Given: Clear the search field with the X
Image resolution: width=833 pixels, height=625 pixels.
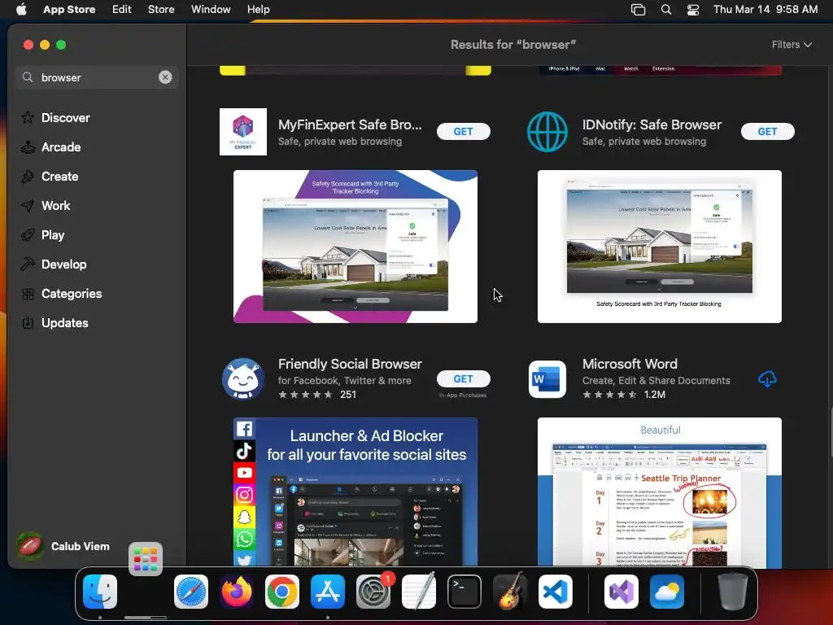Looking at the screenshot, I should pos(165,77).
